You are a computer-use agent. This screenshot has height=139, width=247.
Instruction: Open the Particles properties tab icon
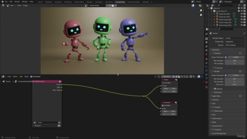[x=206, y=67]
